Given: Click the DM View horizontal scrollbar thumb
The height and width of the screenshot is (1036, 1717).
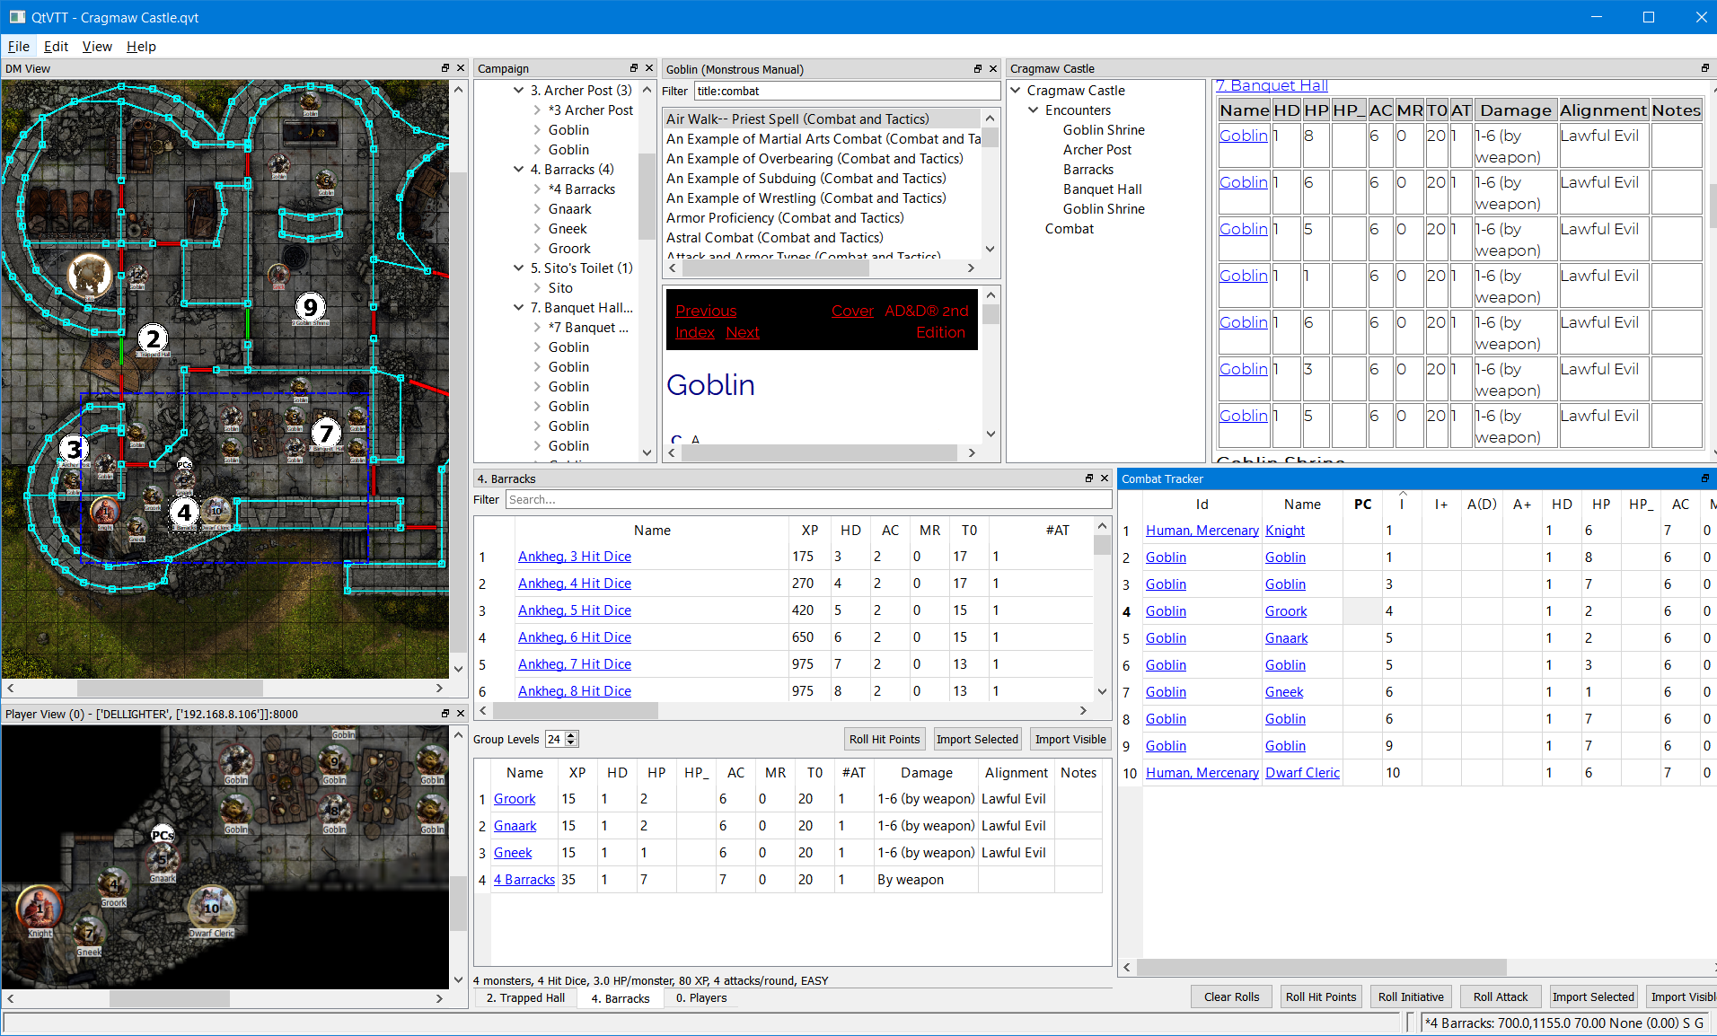Looking at the screenshot, I should [x=170, y=688].
